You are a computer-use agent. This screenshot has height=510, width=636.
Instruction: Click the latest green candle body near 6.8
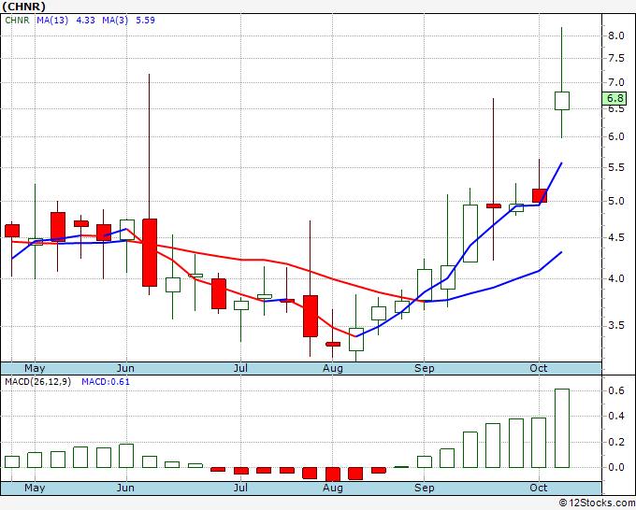point(562,101)
